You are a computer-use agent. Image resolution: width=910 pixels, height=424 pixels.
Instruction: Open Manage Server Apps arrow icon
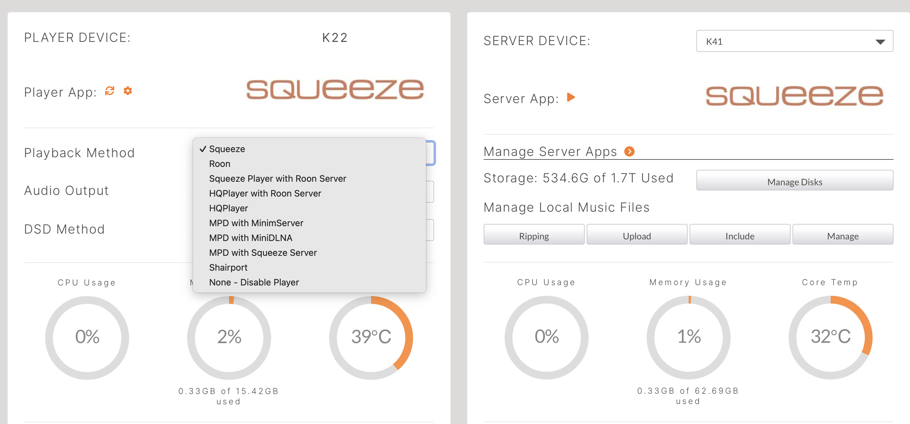[x=629, y=151]
